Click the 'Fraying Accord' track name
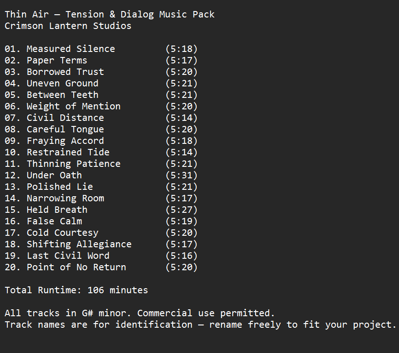The image size is (399, 353). pos(65,141)
